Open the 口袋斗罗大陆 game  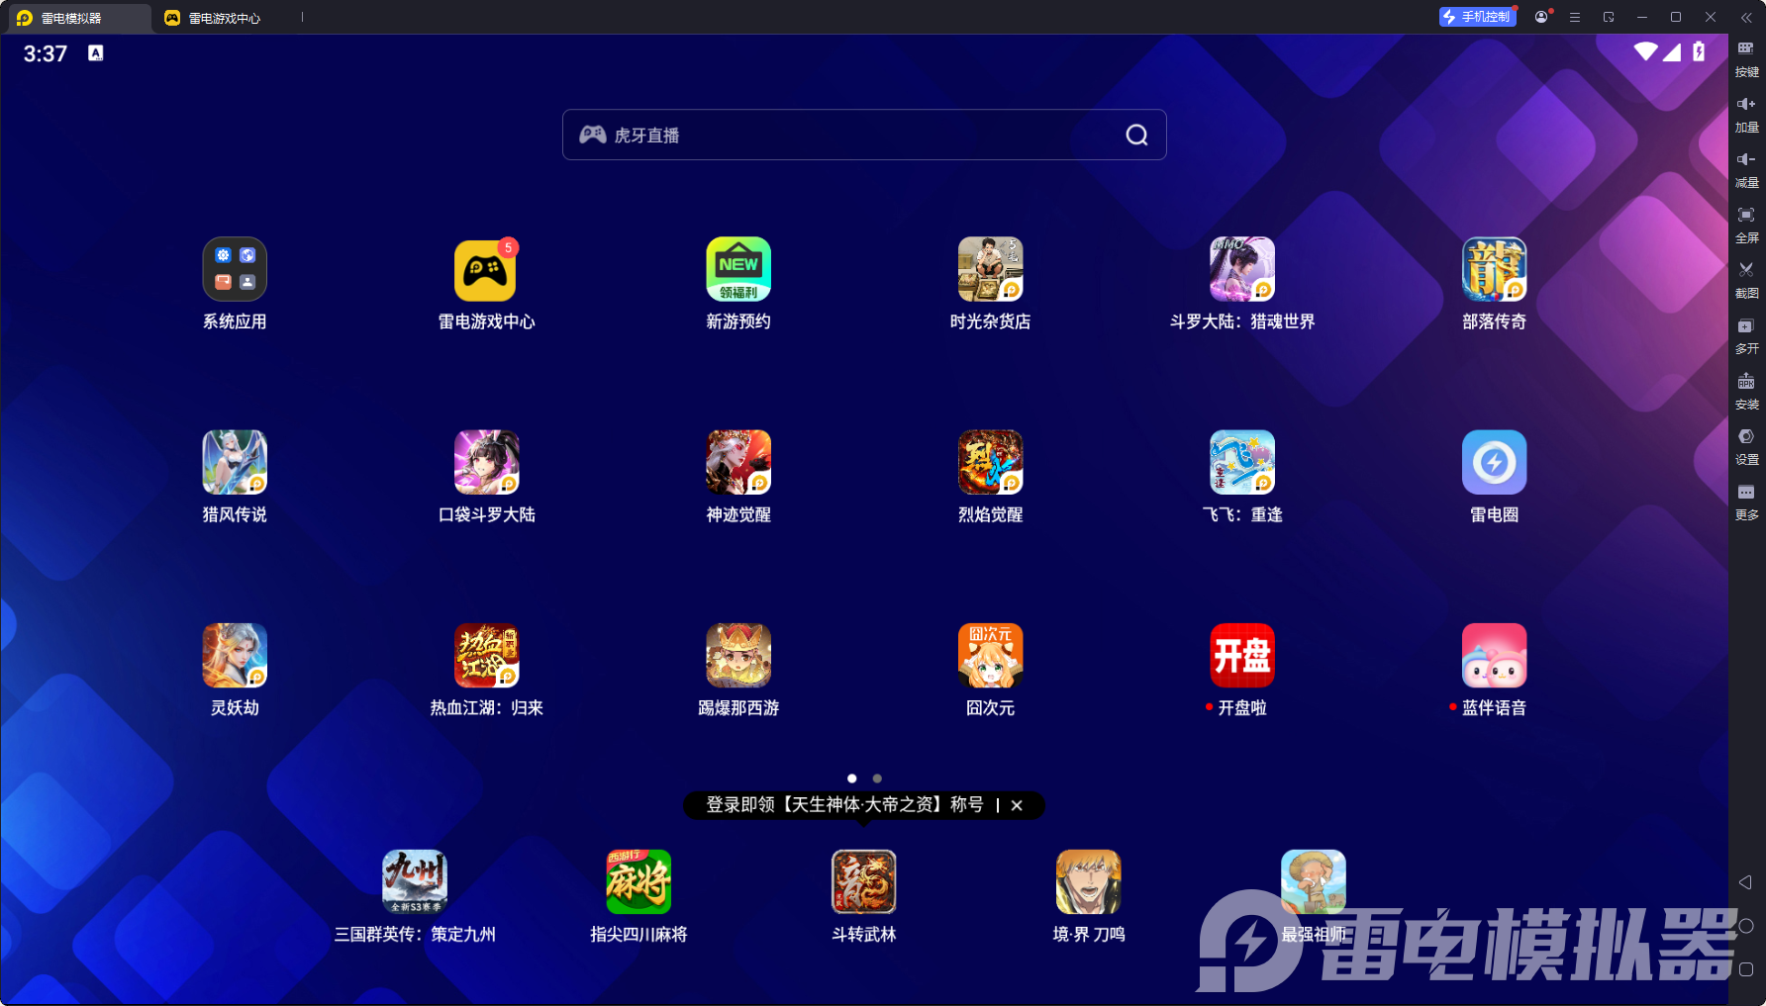click(486, 462)
